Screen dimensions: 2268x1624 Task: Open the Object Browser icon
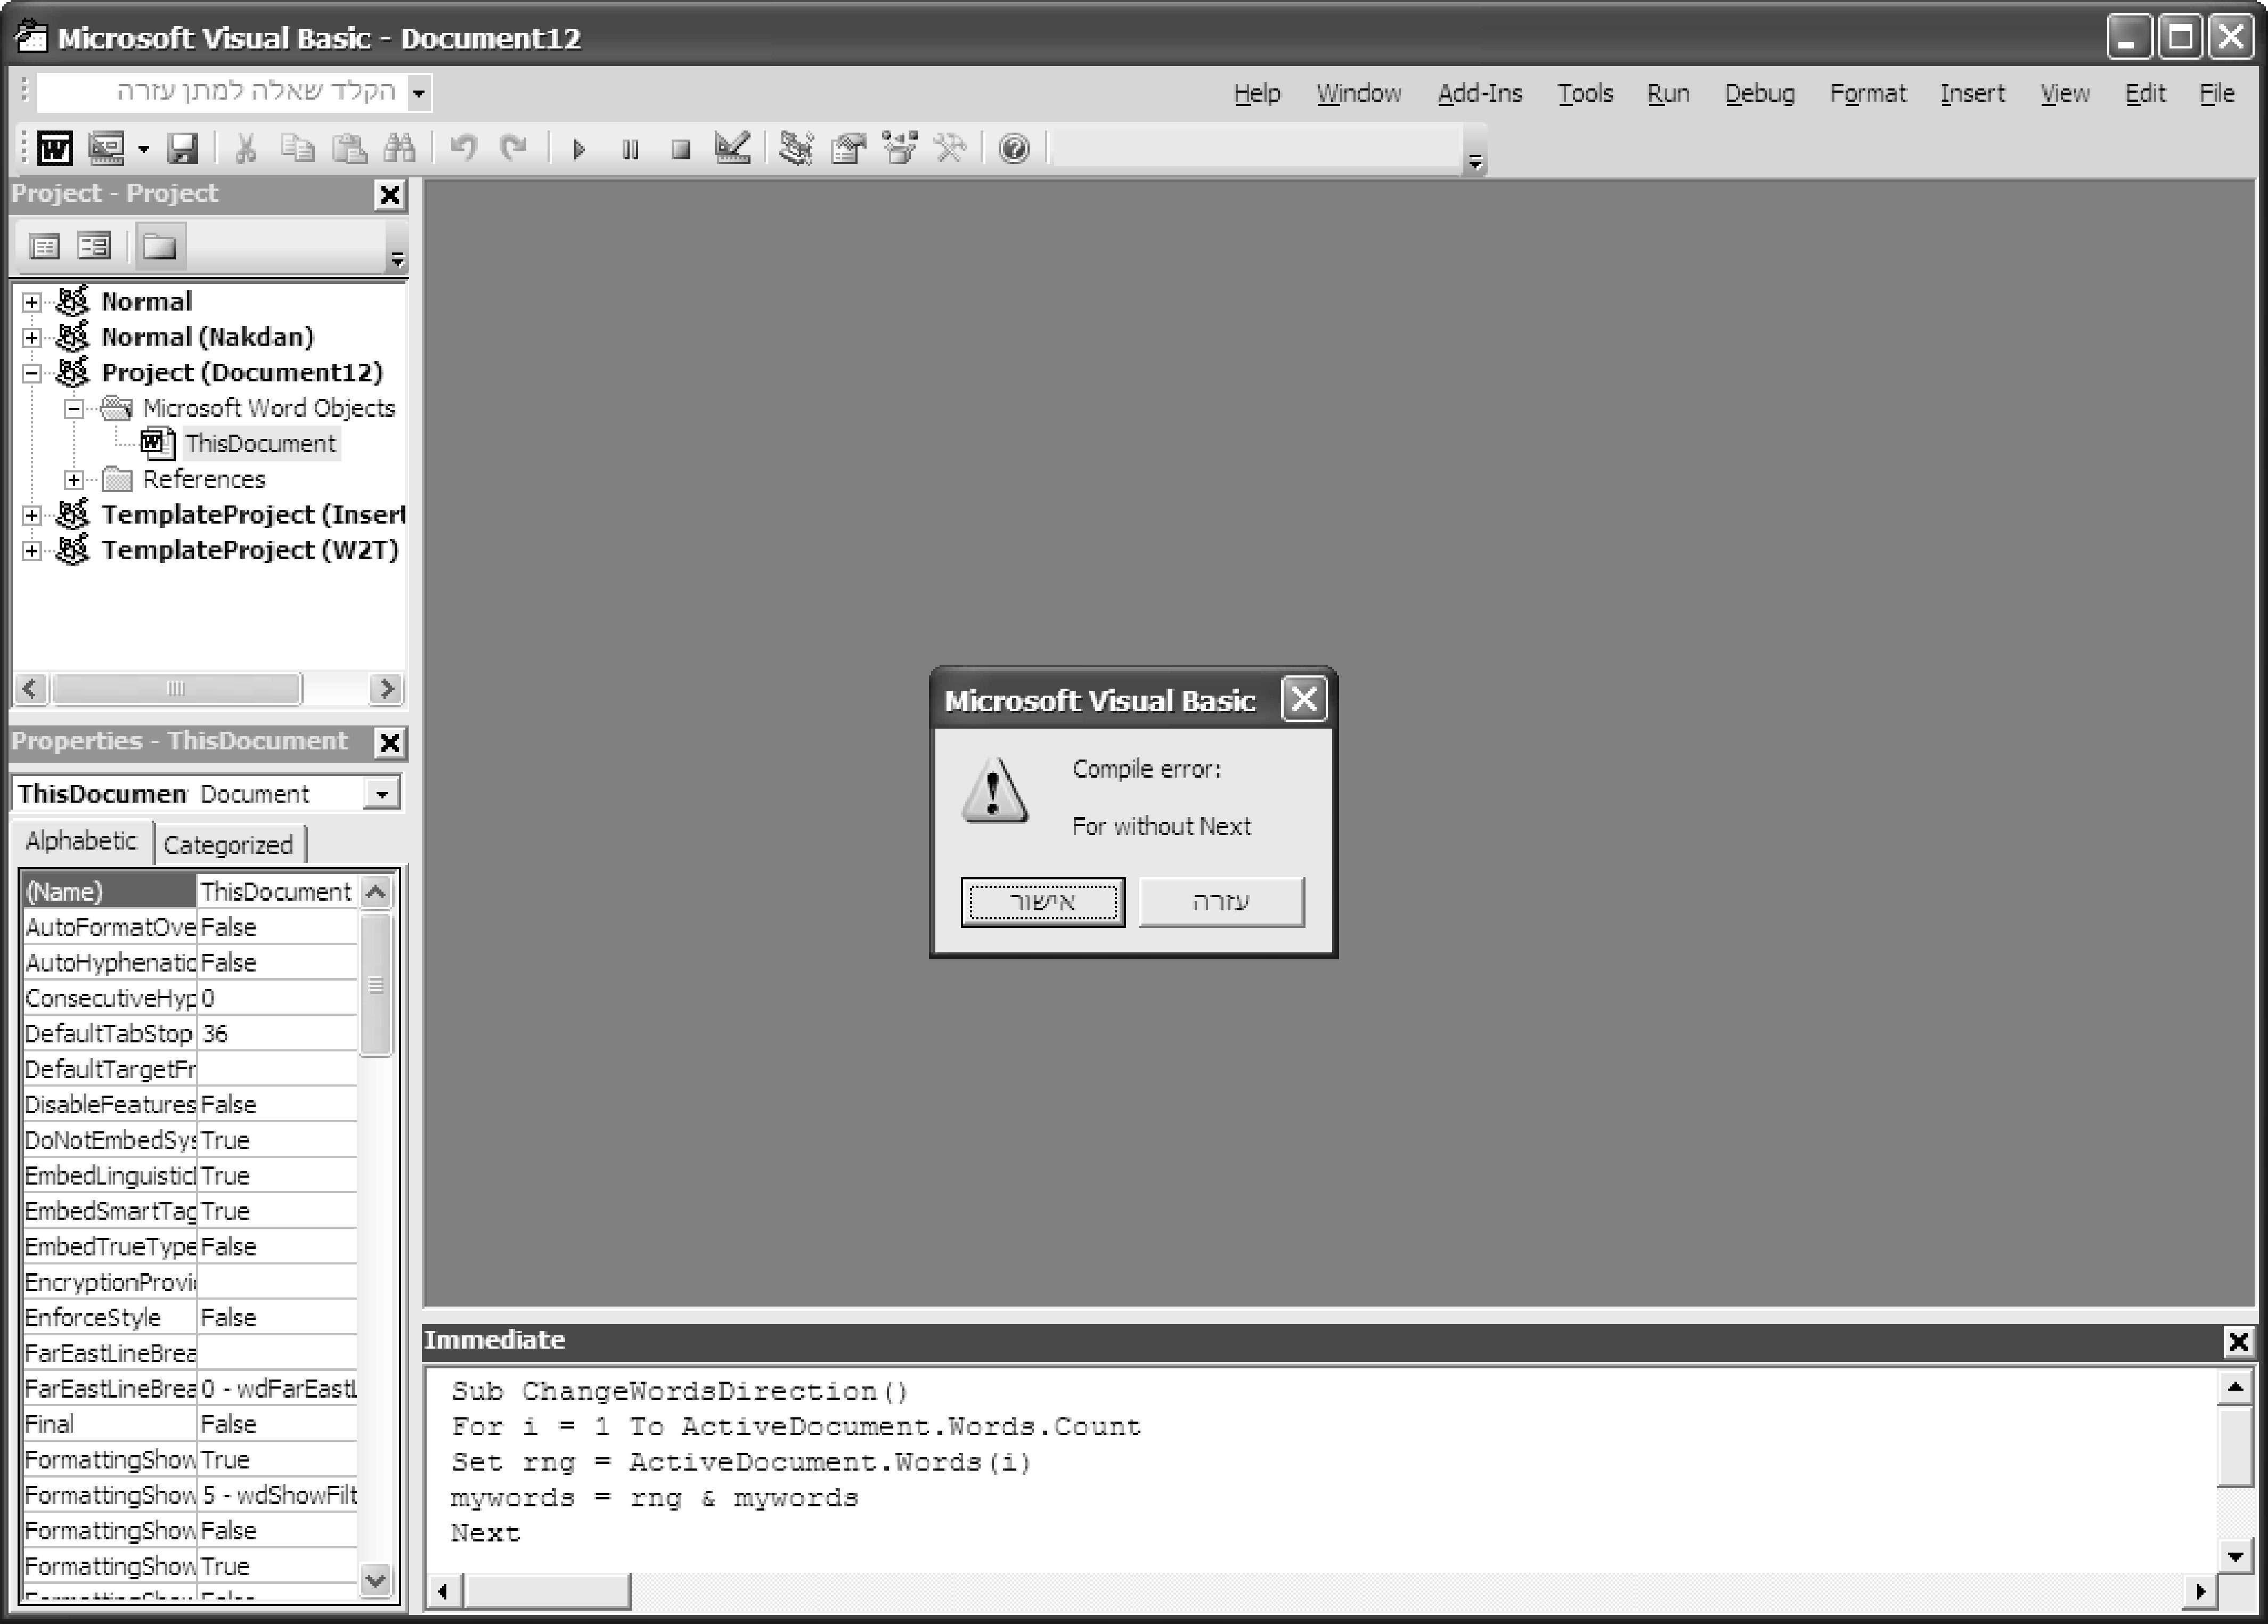(x=899, y=149)
